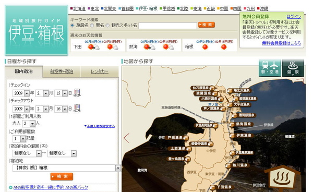Select the 施設名 radio button

coord(73,26)
